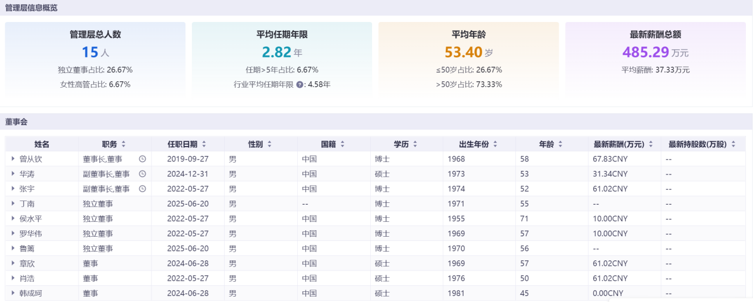Screen dimensions: 753x302
Task: Sort table by 任职日期 column arrows
Action: click(x=204, y=144)
